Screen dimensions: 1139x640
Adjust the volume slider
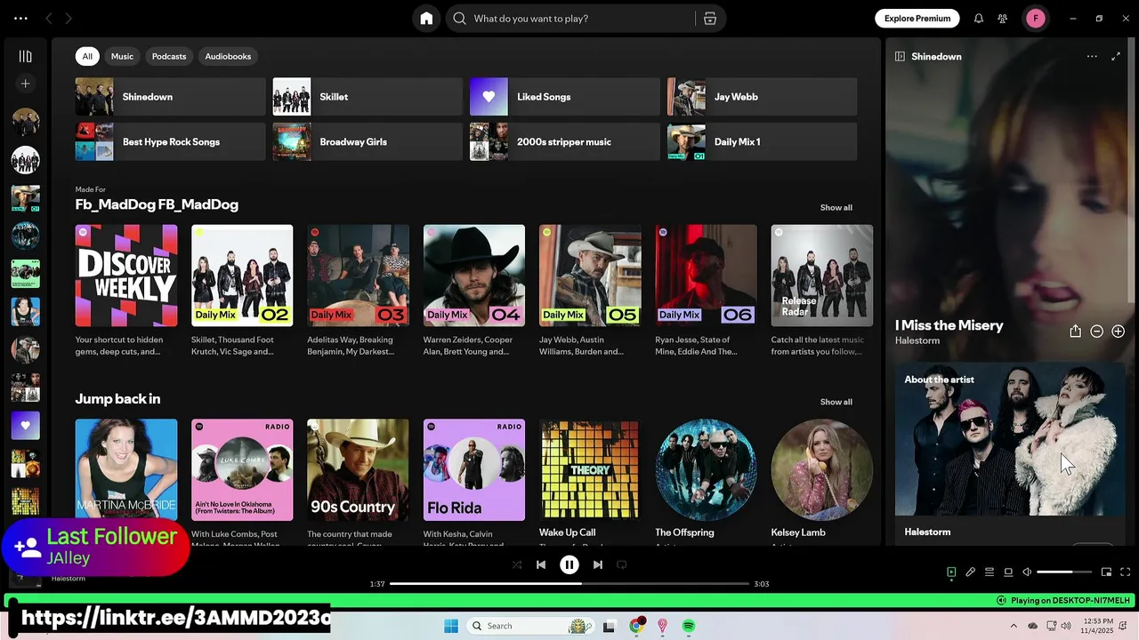tap(1064, 572)
